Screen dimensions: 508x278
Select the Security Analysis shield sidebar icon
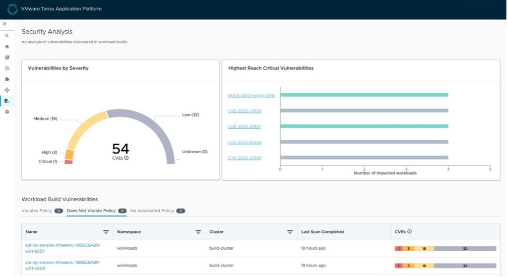pos(7,101)
